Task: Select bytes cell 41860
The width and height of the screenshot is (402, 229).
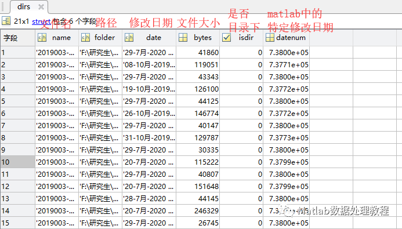Action: point(198,53)
